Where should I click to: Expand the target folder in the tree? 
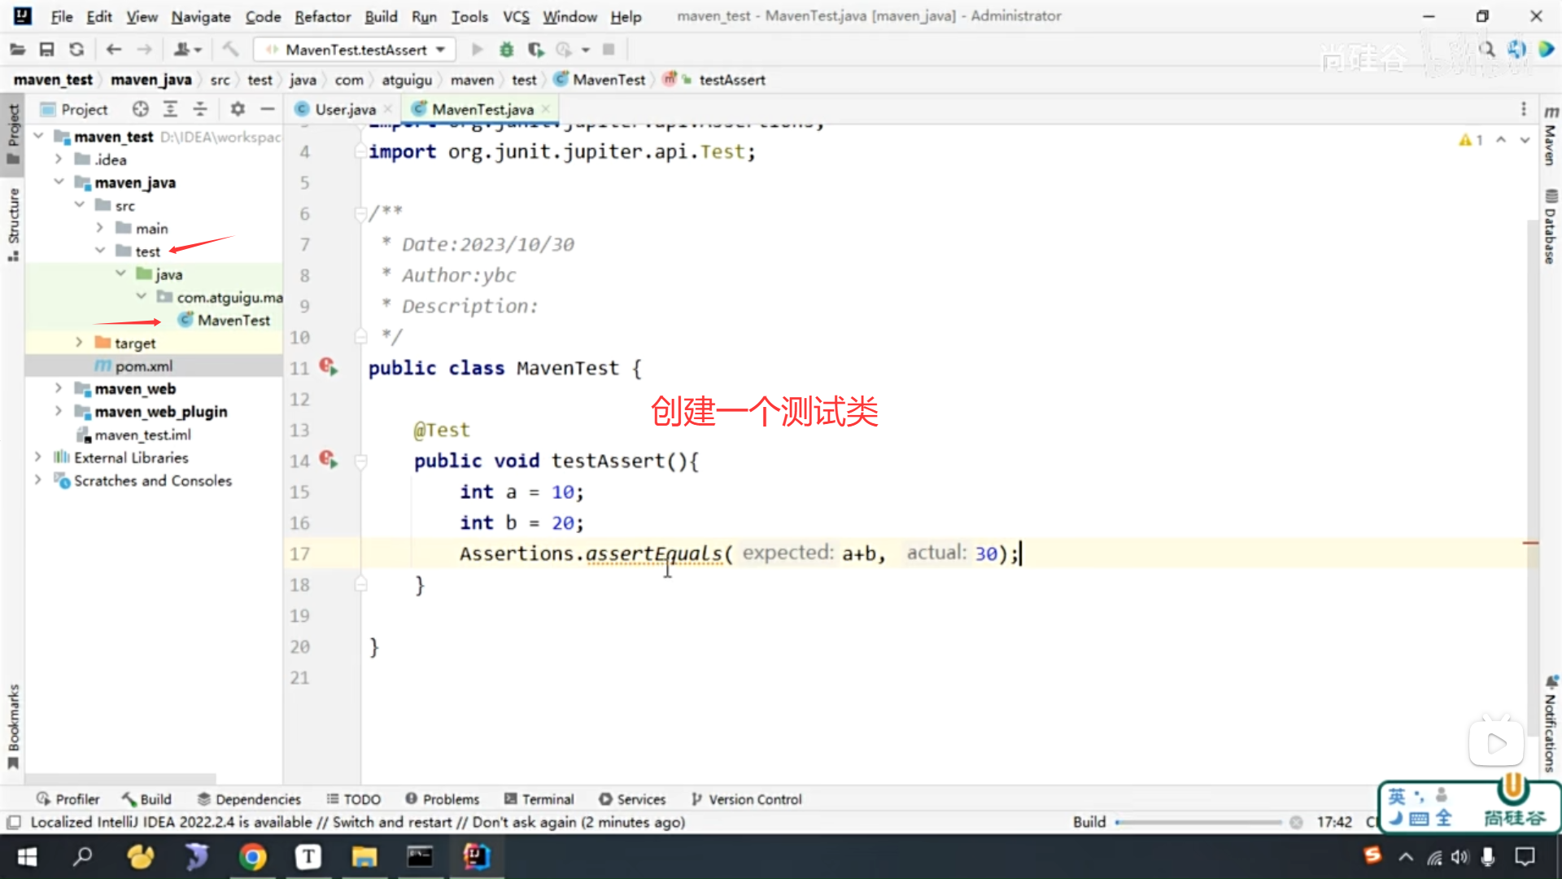pyautogui.click(x=79, y=343)
